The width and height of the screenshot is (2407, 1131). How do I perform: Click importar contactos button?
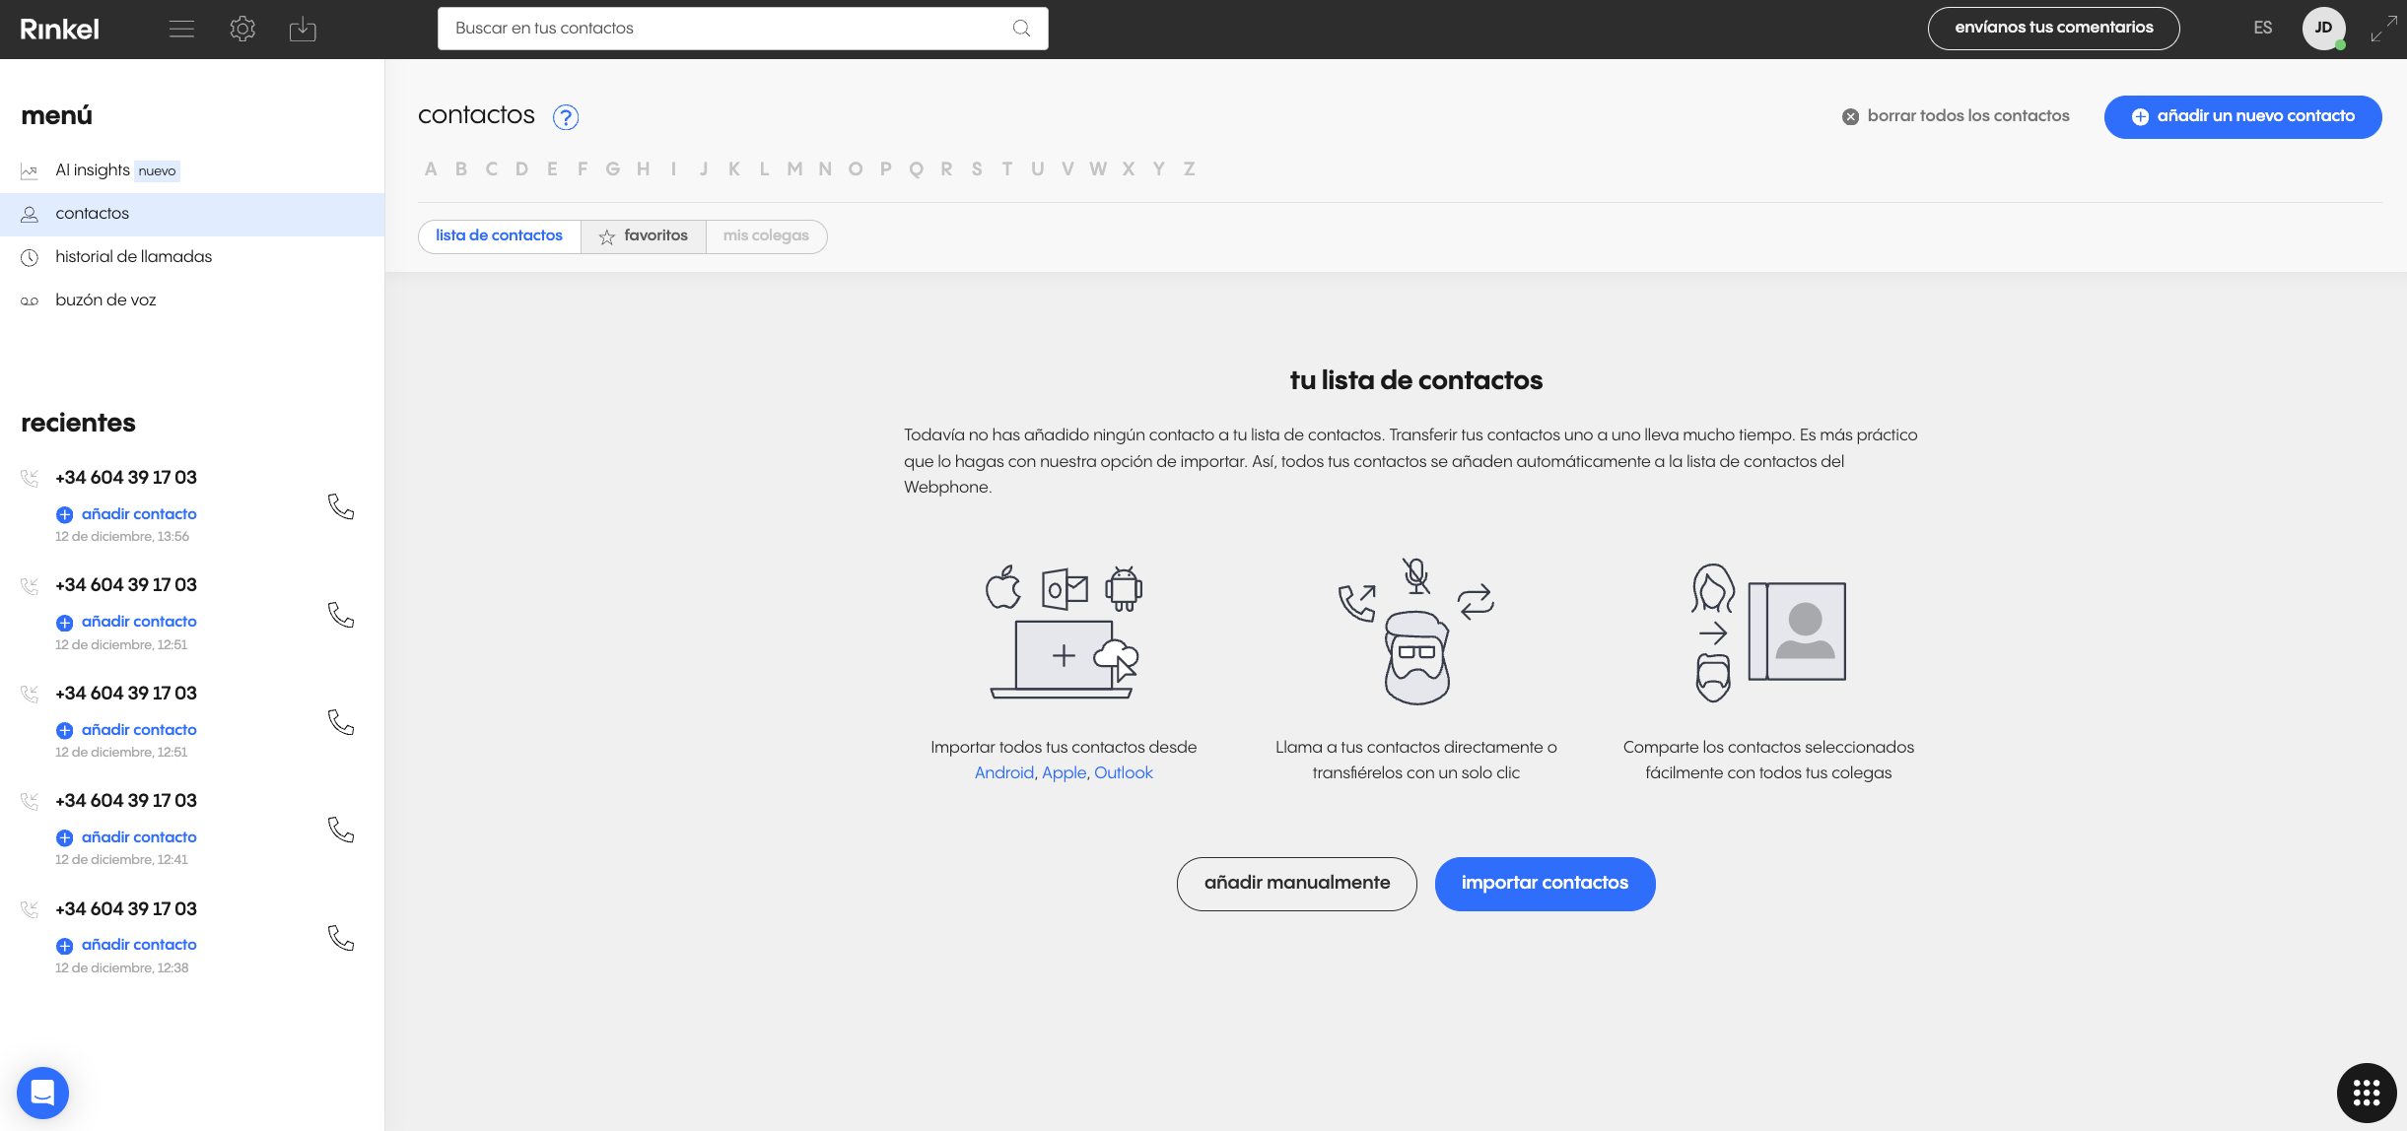(1545, 884)
